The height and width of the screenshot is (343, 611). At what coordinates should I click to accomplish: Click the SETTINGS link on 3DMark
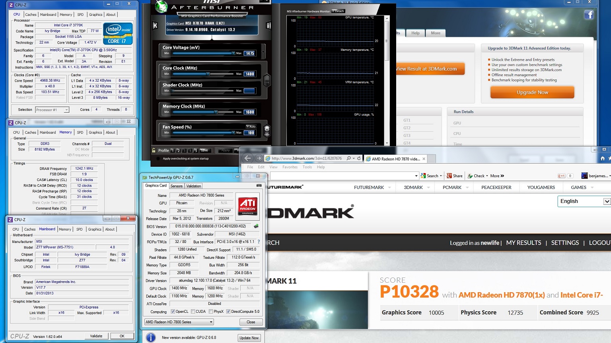pos(565,243)
